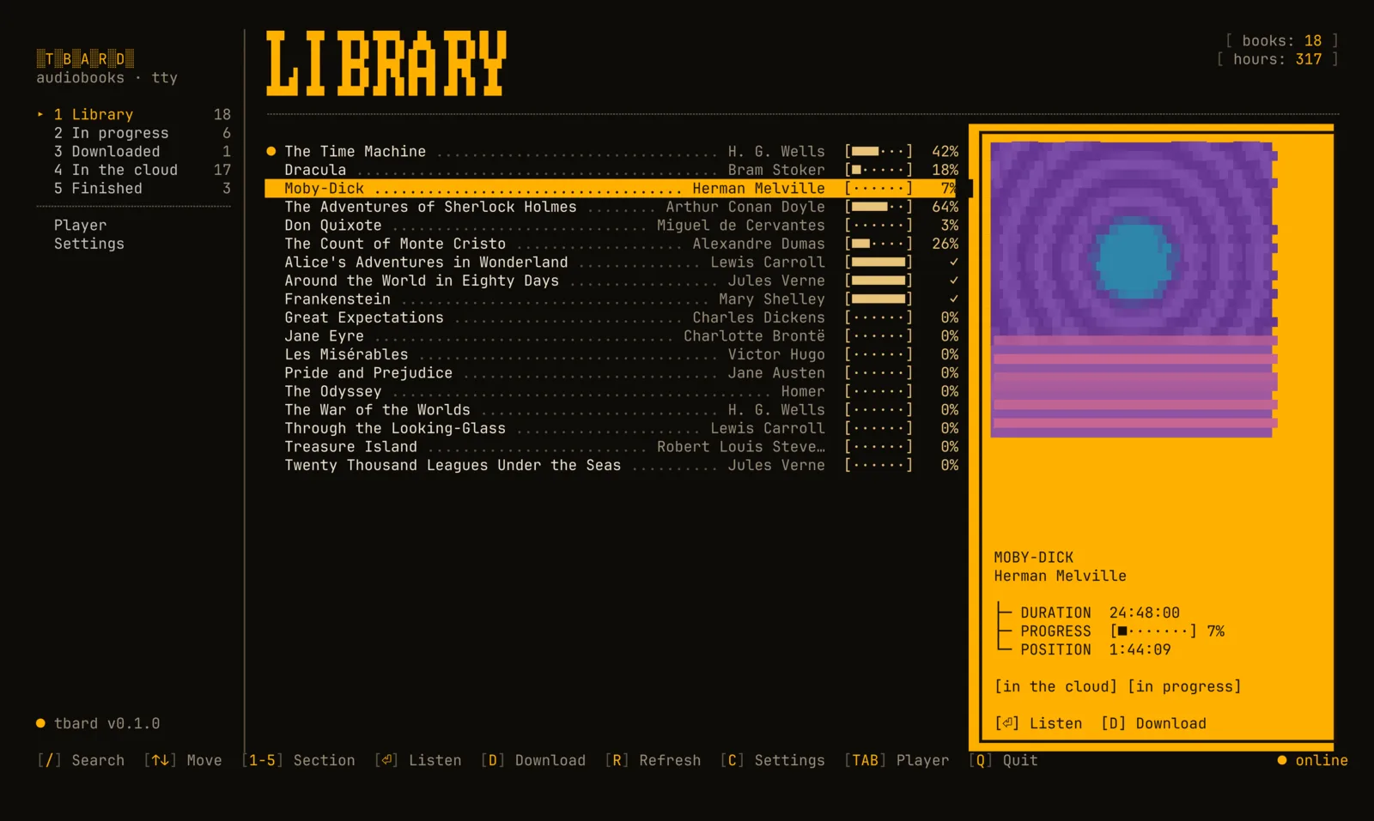Screen dimensions: 1374x821
Task: Click the 'in progress' tag
Action: (x=1184, y=686)
